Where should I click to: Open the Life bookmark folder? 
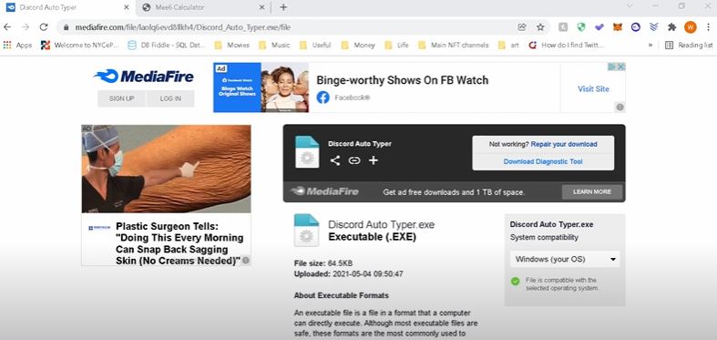tap(397, 45)
